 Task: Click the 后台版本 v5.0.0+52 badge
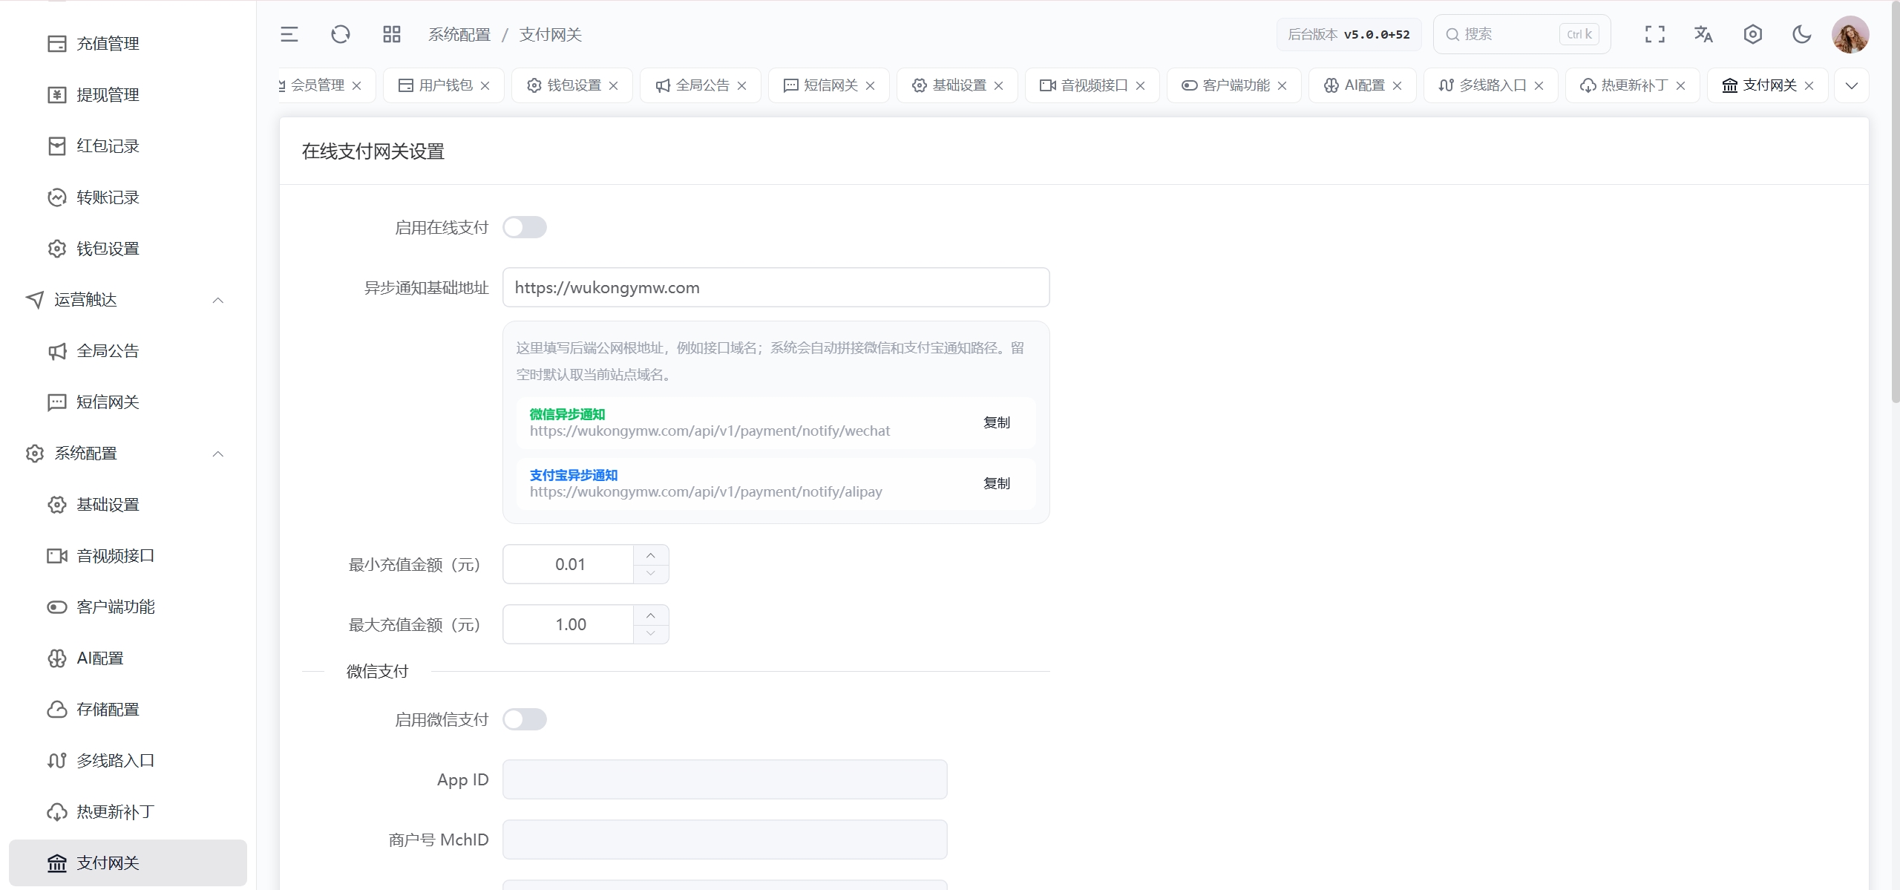(x=1349, y=34)
